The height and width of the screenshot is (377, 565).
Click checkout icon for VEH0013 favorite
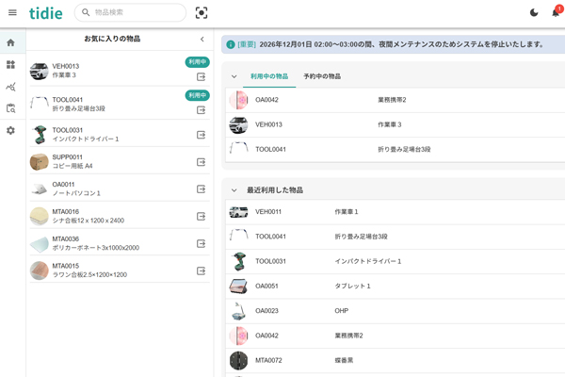pos(202,76)
